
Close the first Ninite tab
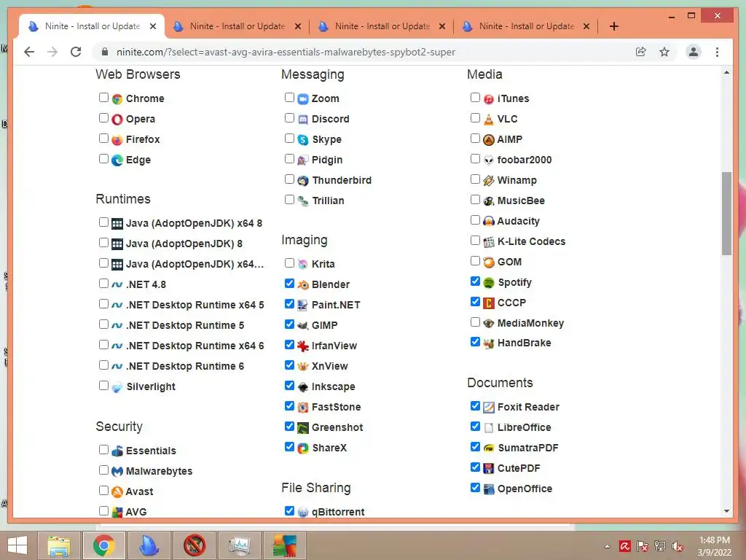(153, 26)
